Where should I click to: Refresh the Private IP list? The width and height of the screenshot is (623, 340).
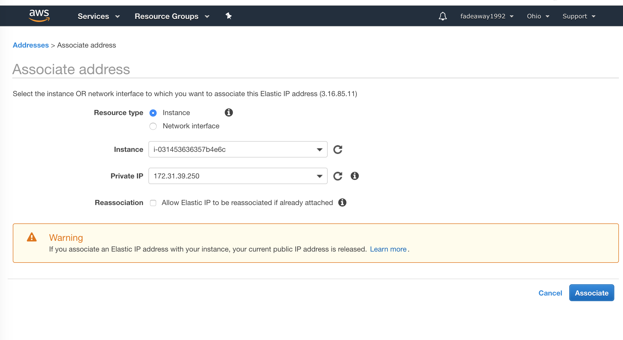coord(338,176)
